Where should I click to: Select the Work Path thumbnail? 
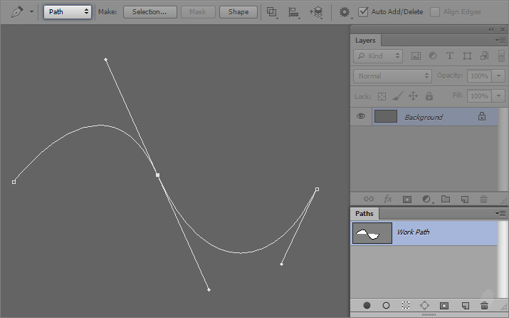click(x=372, y=232)
